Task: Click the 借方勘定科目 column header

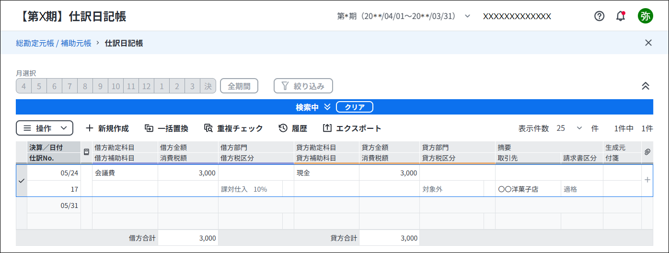Action: [x=125, y=147]
